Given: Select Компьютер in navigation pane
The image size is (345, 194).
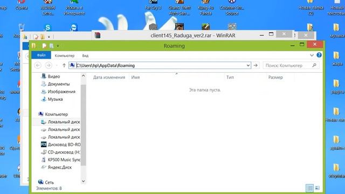Looking at the screenshot, I should pos(53,114).
